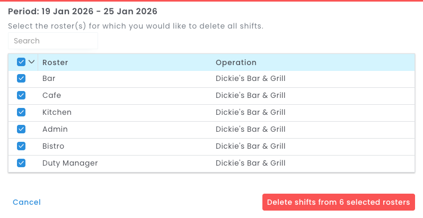The height and width of the screenshot is (218, 423).
Task: Click the Cafe roster row name
Action: tap(51, 95)
